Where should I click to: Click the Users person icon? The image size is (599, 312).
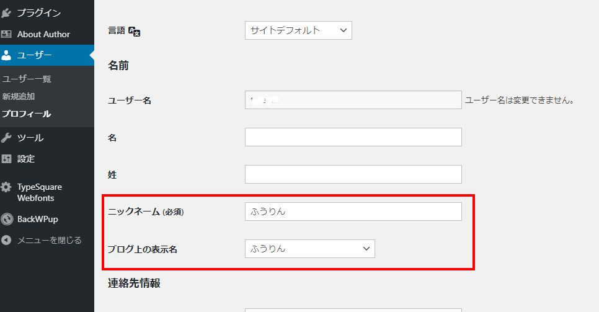[x=6, y=55]
